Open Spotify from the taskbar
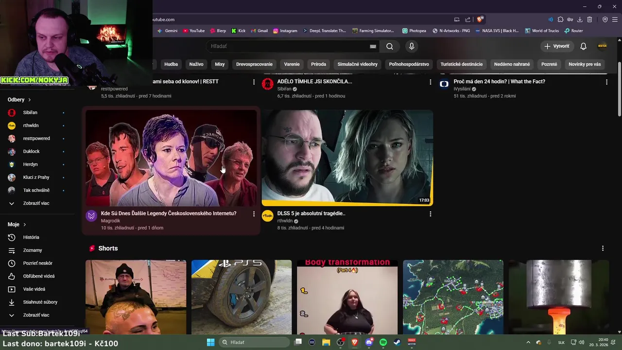 coord(383,342)
